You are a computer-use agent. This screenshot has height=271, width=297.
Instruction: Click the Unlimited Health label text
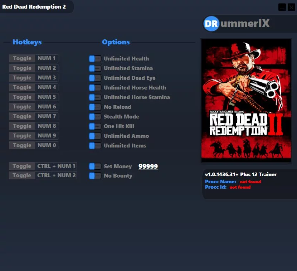[126, 59]
